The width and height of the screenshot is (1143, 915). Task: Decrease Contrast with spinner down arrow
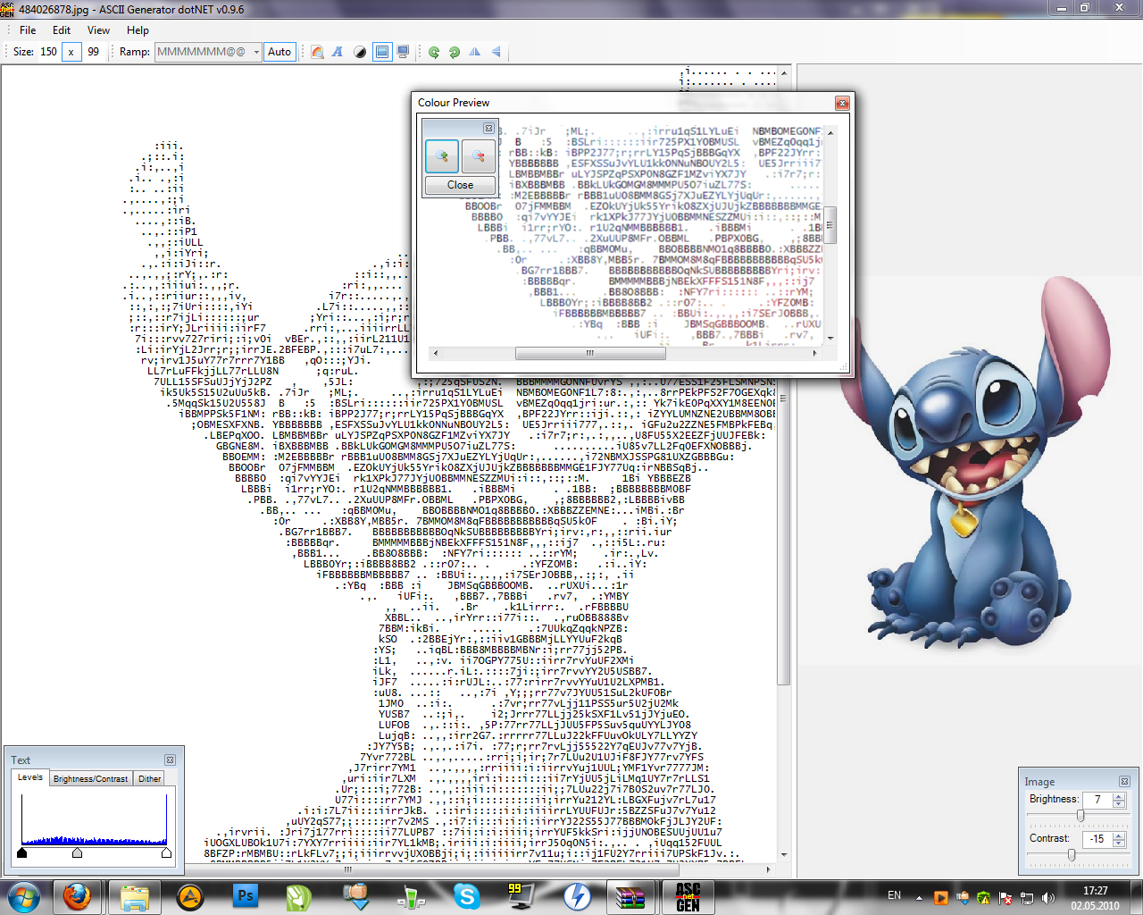point(1119,843)
